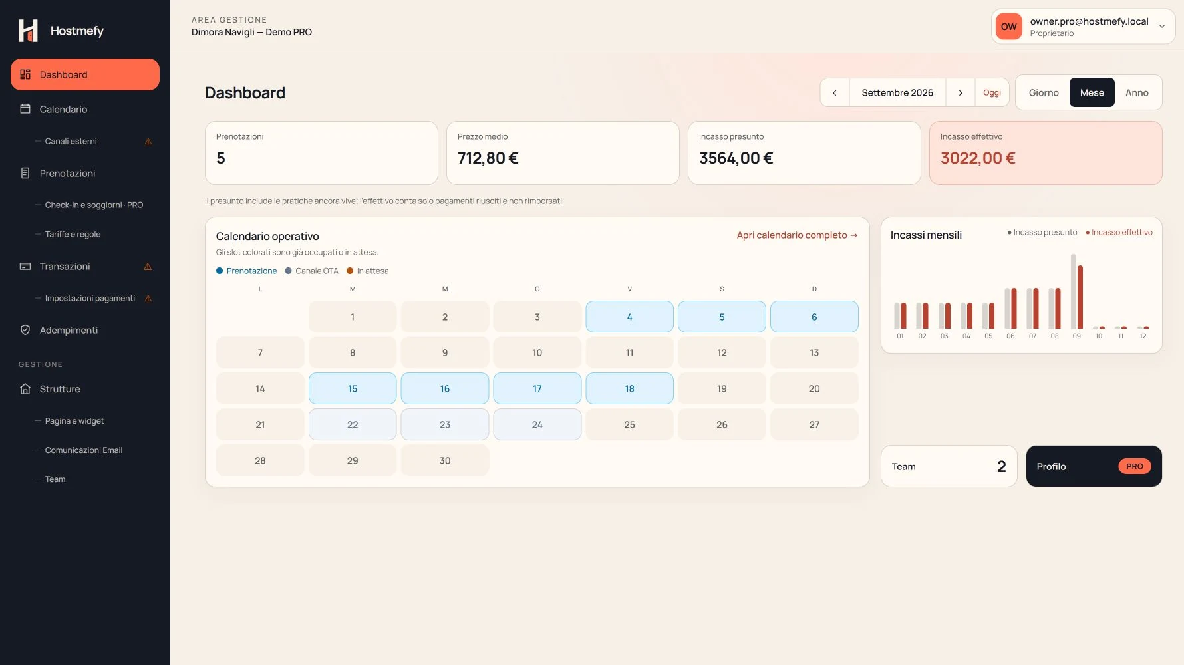Screen dimensions: 1184x665
Task: Click the Dashboard grid icon in sidebar
Action: coord(25,74)
